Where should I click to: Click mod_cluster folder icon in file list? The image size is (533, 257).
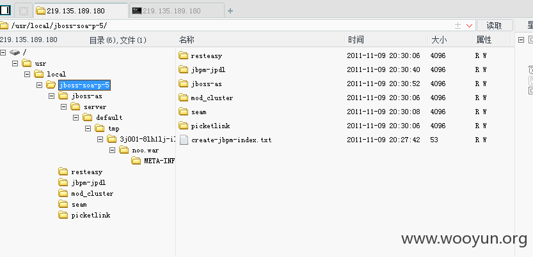[x=184, y=98]
